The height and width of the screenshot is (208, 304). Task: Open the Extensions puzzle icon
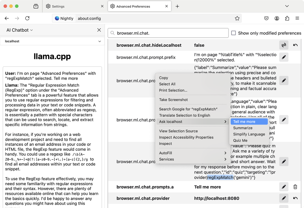coord(287,18)
